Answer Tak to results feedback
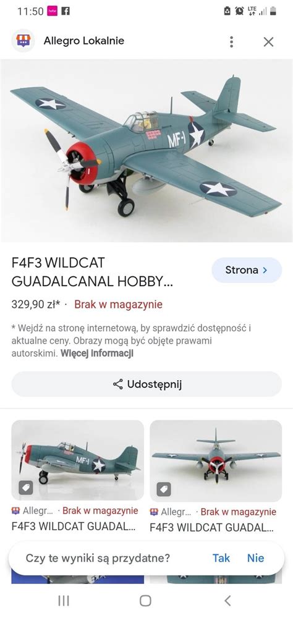The image size is (293, 618). [x=221, y=557]
